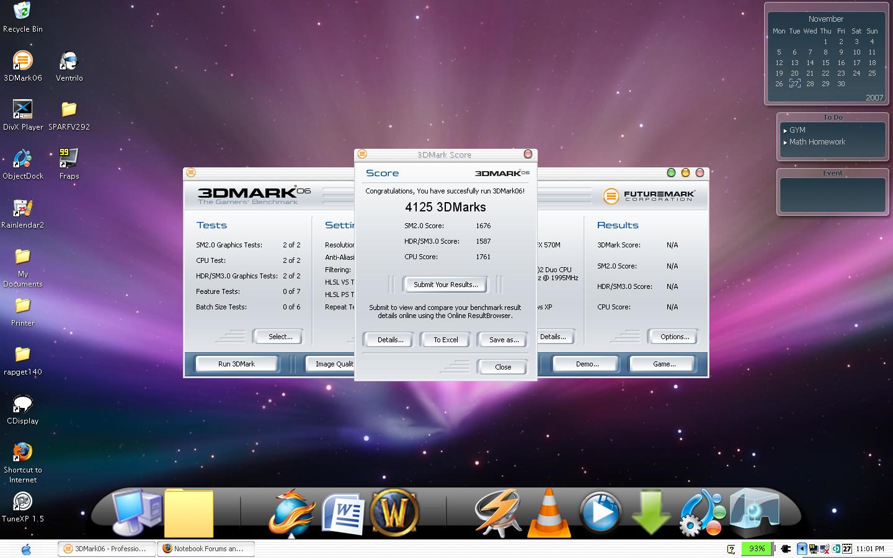Select the 3DMark06 Professional taskbar item

pyautogui.click(x=107, y=549)
